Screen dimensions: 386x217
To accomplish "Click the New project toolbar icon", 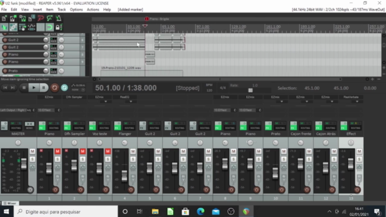I will pos(4,18).
